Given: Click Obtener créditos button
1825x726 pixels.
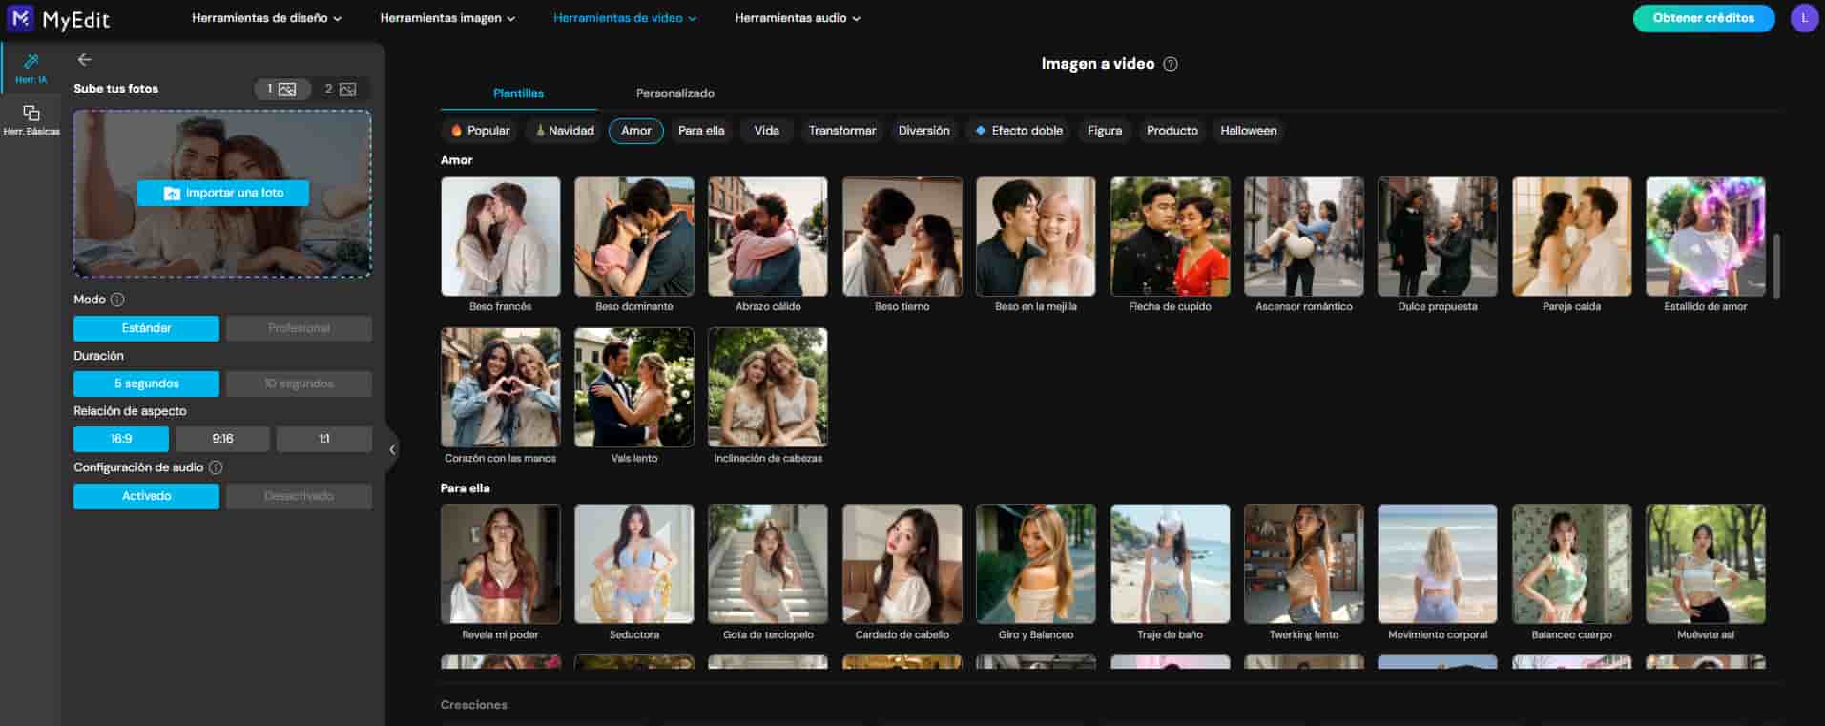Looking at the screenshot, I should (x=1704, y=18).
